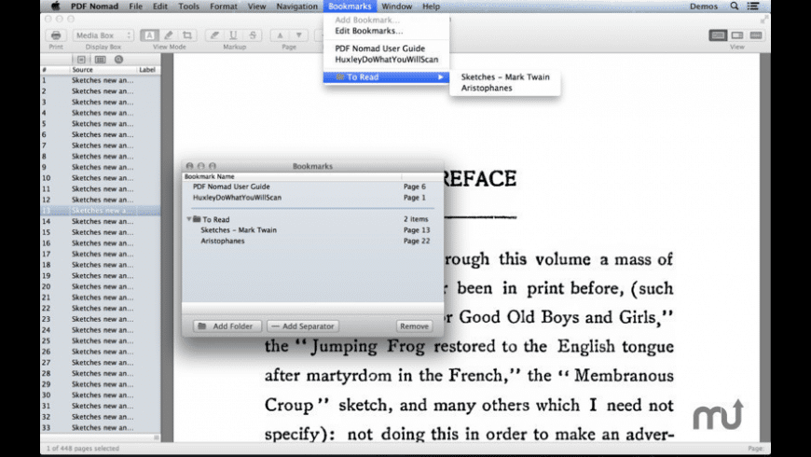
Task: Choose the strikethrough markup tool
Action: (253, 35)
